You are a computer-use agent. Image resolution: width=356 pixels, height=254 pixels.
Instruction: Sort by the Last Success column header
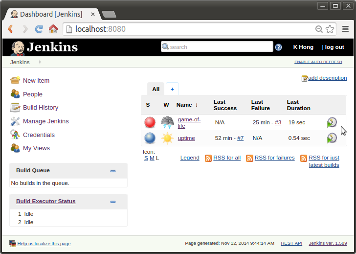click(x=225, y=105)
